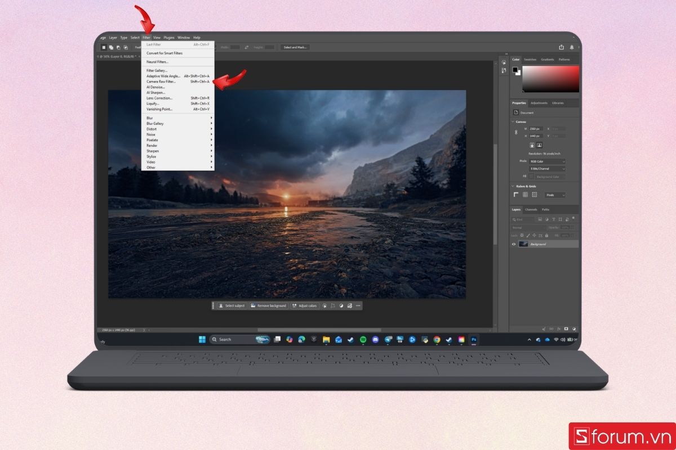Viewport: 676px width, 450px height.
Task: Click the Rulers corner icon
Action: click(516, 195)
